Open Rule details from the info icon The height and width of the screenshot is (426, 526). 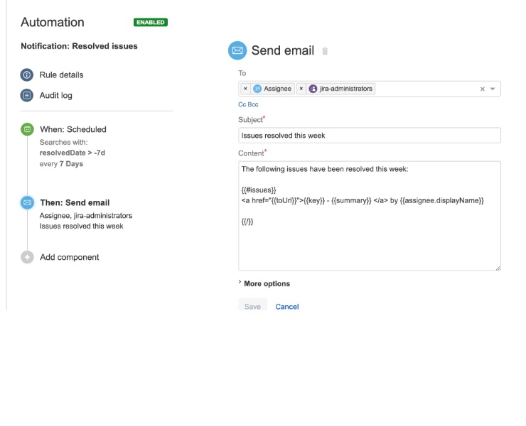[27, 75]
